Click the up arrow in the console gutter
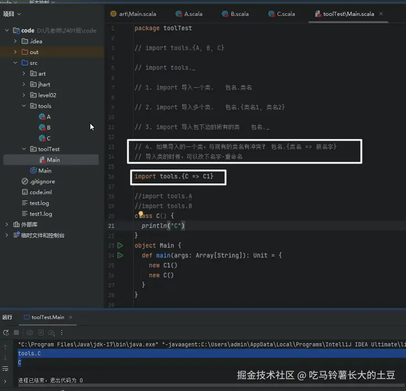 5,347
